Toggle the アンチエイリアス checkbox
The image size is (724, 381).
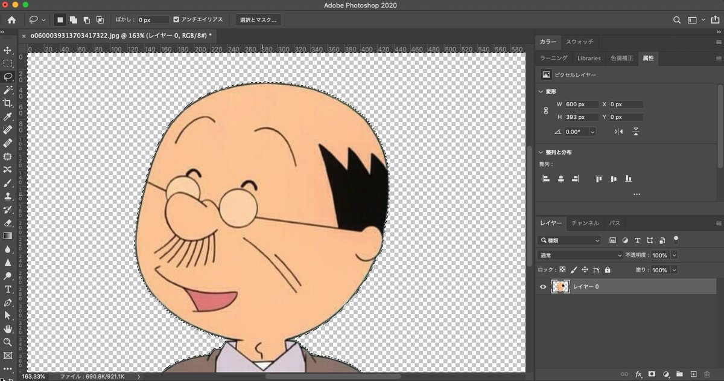(x=176, y=20)
